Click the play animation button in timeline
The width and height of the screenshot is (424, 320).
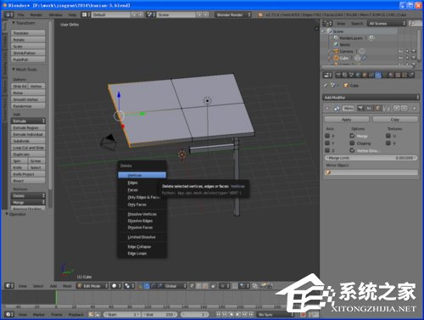coord(237,314)
